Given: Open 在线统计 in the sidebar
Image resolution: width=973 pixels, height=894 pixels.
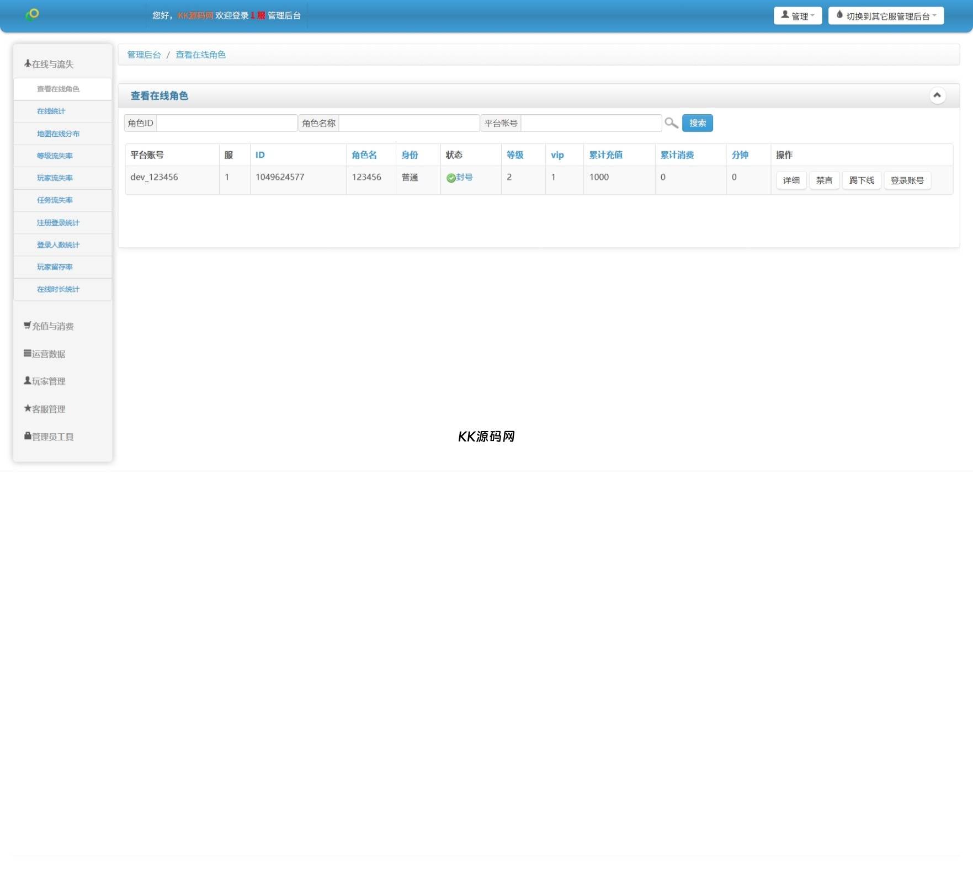Looking at the screenshot, I should click(51, 111).
